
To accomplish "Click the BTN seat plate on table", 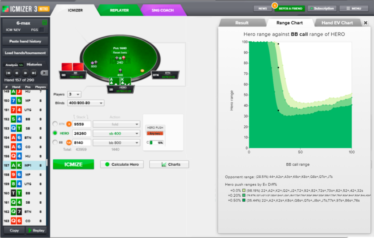I will pyautogui.click(x=165, y=75).
